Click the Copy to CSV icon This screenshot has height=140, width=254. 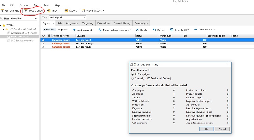point(171,30)
